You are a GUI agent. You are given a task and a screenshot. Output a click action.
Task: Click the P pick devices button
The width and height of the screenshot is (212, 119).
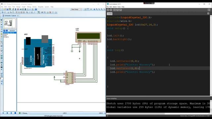4,31
